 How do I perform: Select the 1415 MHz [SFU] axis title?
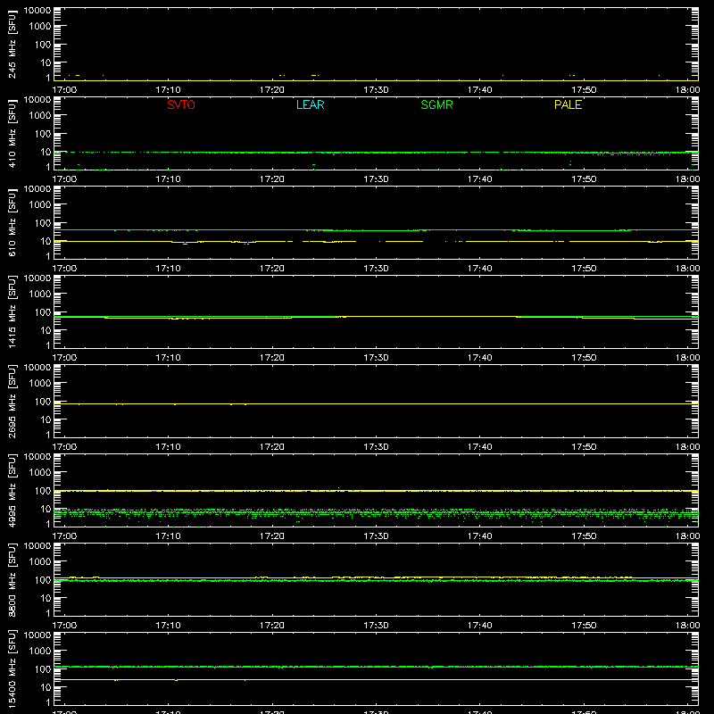[12, 311]
